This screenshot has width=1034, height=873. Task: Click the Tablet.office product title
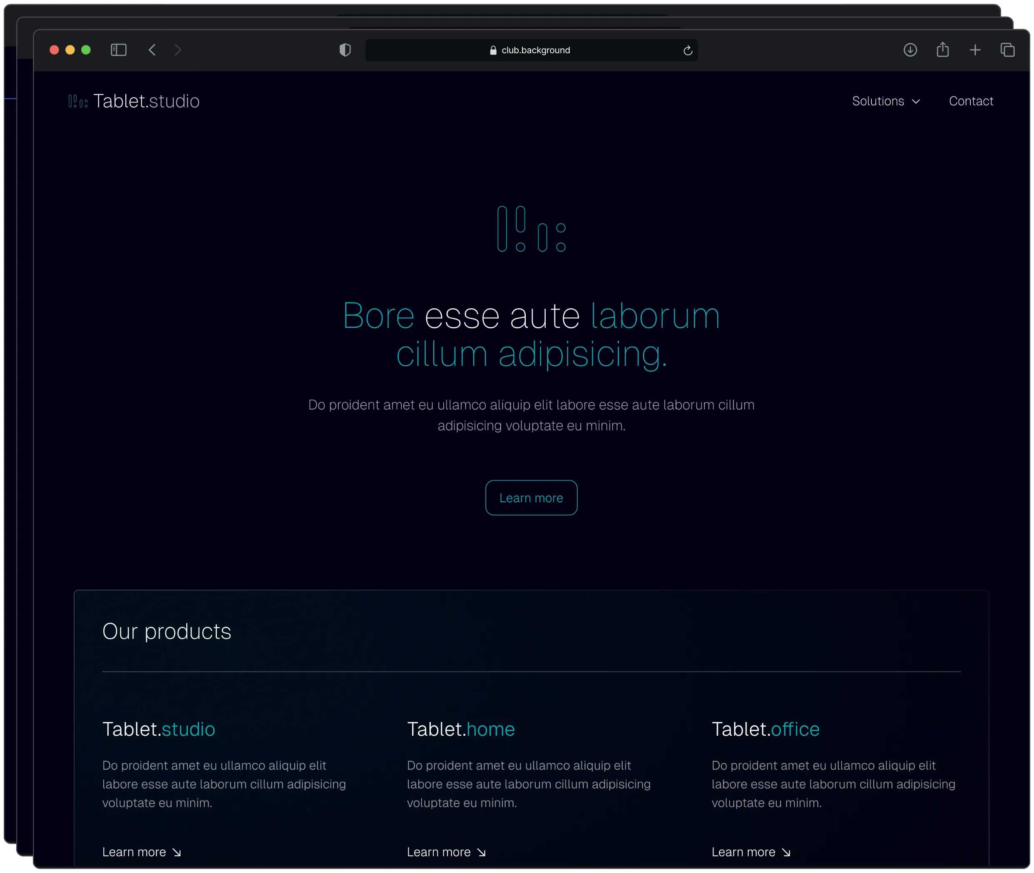765,729
